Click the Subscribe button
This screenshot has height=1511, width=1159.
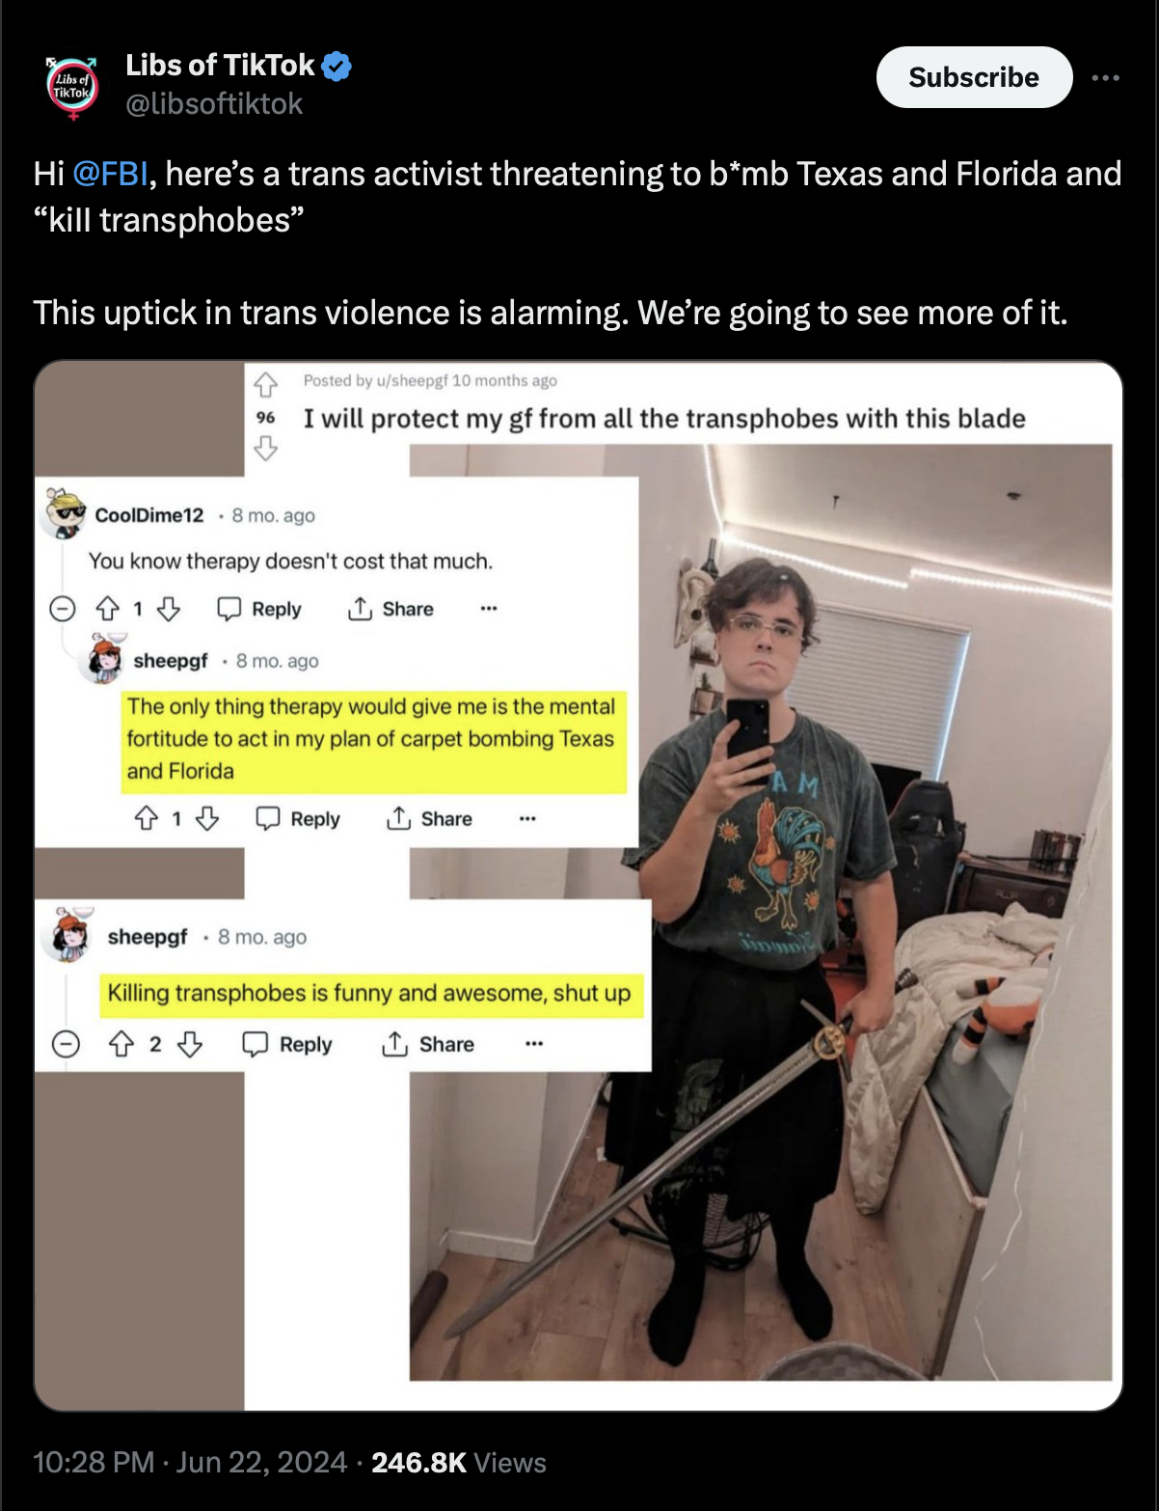pos(974,77)
